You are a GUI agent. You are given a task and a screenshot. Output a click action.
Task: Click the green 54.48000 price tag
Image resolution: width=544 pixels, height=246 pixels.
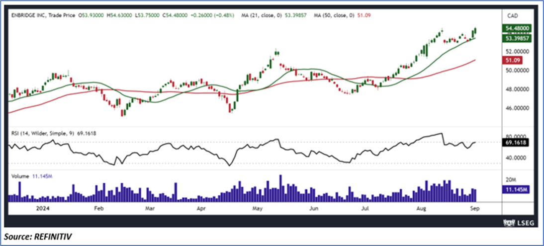click(517, 28)
